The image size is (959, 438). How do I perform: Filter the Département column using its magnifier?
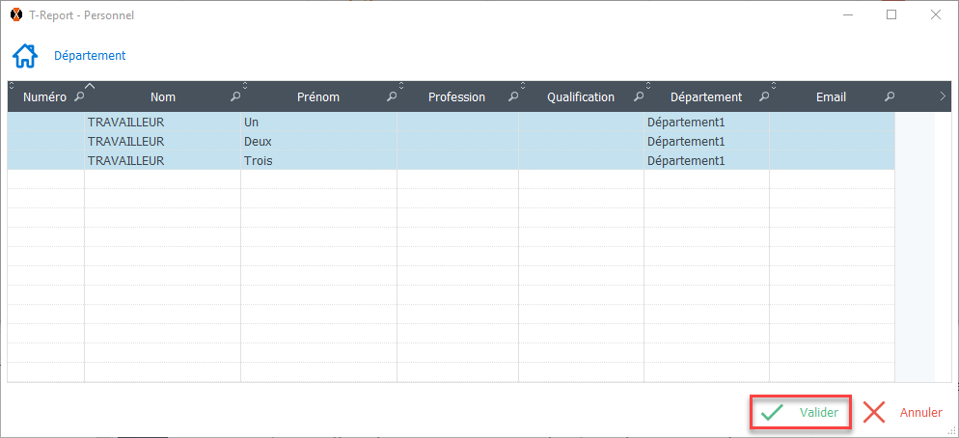pyautogui.click(x=763, y=97)
